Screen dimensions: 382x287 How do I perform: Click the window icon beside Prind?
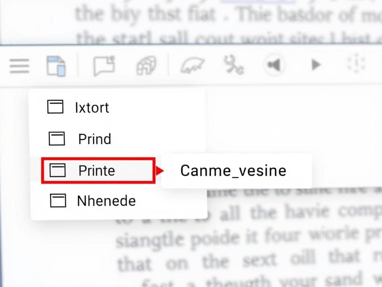(x=57, y=139)
